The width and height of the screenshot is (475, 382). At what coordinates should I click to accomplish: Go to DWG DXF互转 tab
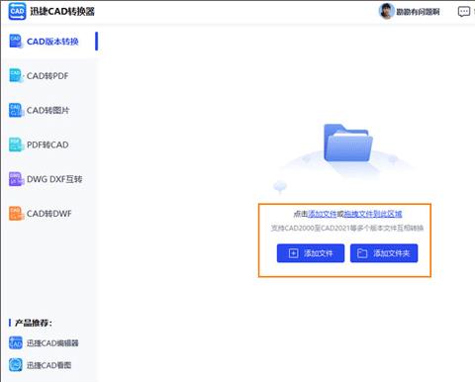(49, 179)
